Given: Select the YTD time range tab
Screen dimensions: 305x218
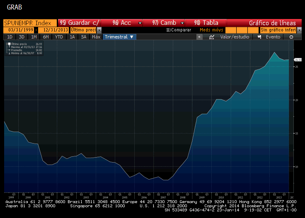Looking at the screenshot, I should click(x=59, y=37).
